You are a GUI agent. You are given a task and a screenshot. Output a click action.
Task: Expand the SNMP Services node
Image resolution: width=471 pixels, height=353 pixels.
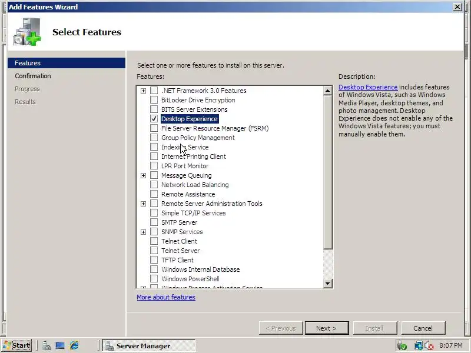pyautogui.click(x=143, y=232)
